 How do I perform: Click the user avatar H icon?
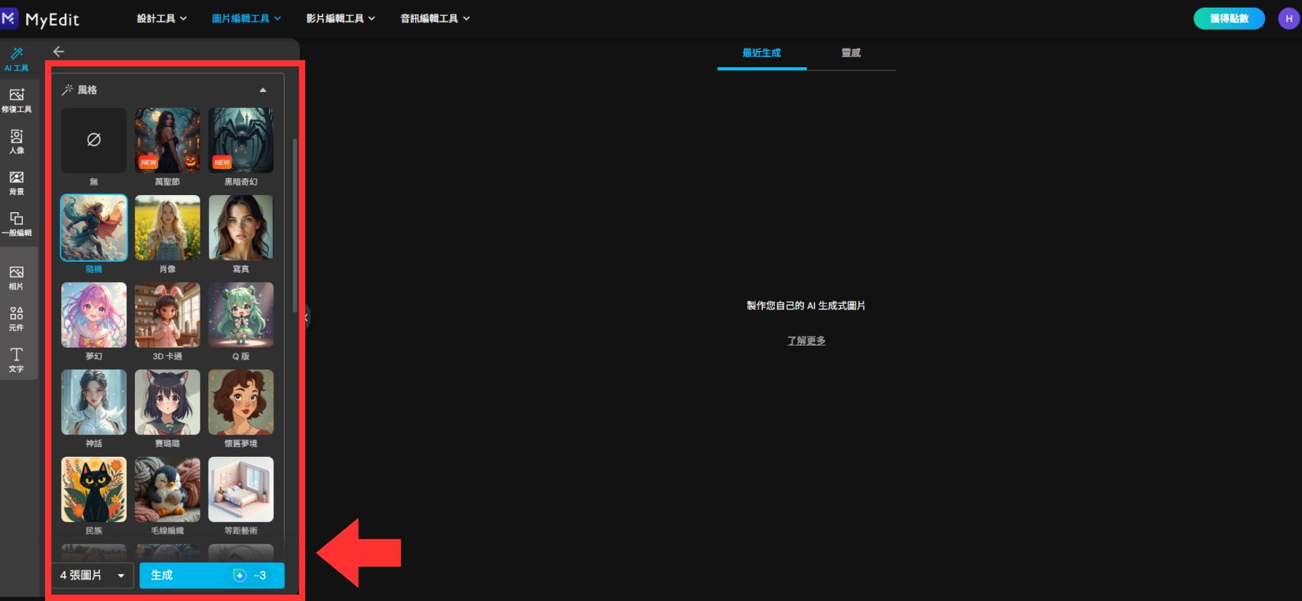click(1289, 18)
